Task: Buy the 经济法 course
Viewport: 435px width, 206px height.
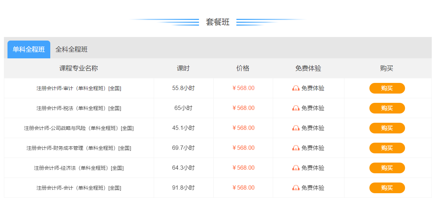Action: (x=387, y=168)
